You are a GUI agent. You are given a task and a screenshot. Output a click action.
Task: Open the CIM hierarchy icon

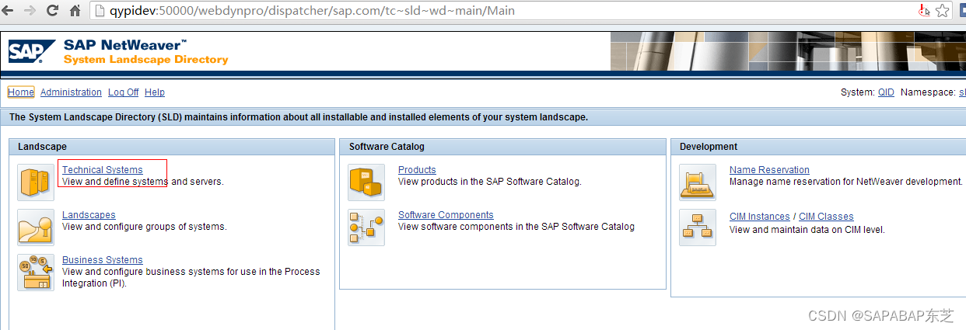point(698,228)
